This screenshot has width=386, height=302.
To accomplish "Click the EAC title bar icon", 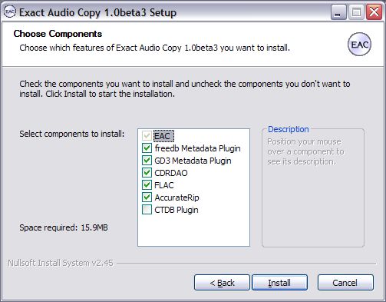I will coord(10,12).
